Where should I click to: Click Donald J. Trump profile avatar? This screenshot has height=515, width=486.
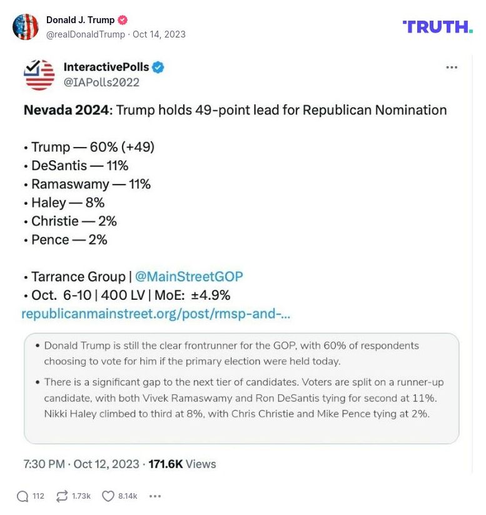[x=26, y=27]
